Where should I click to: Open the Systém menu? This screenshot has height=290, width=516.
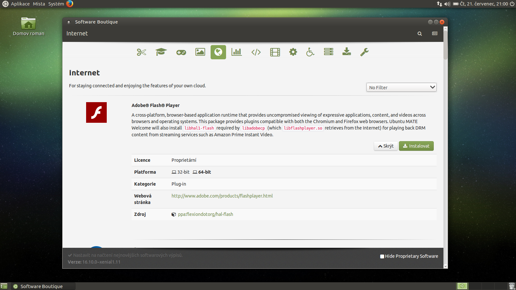click(x=56, y=4)
